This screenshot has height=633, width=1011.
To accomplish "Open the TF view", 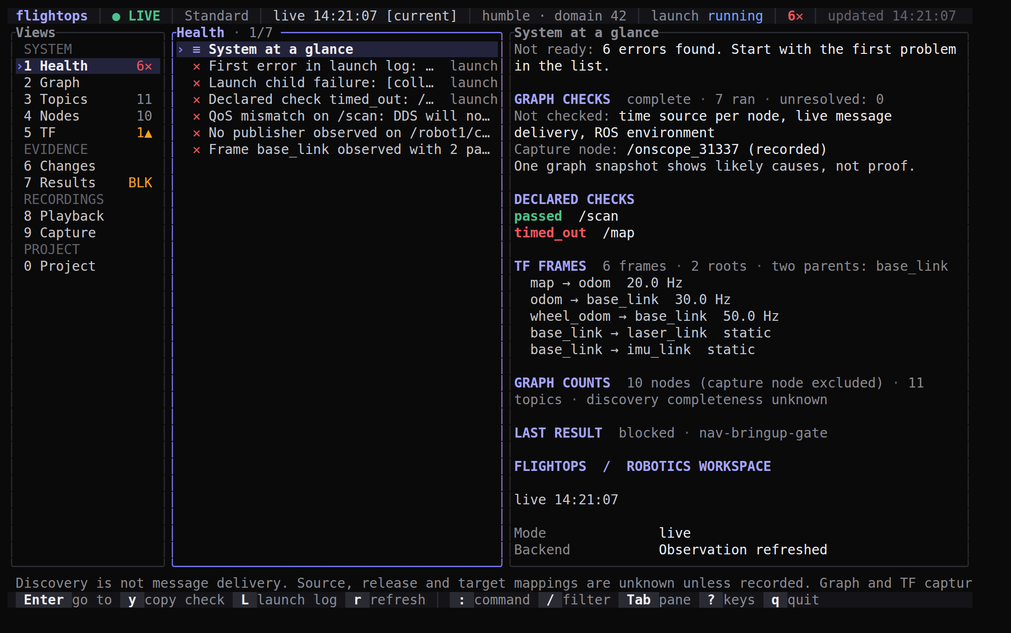I will tap(88, 133).
